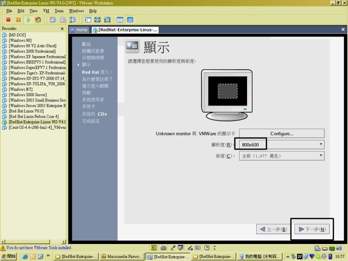The height and width of the screenshot is (261, 348).
Task: Open the Team menu
Action: pos(59,11)
